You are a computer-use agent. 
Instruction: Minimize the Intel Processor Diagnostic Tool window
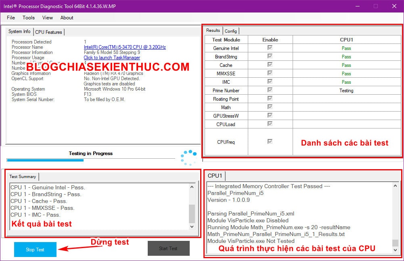pyautogui.click(x=357, y=6)
